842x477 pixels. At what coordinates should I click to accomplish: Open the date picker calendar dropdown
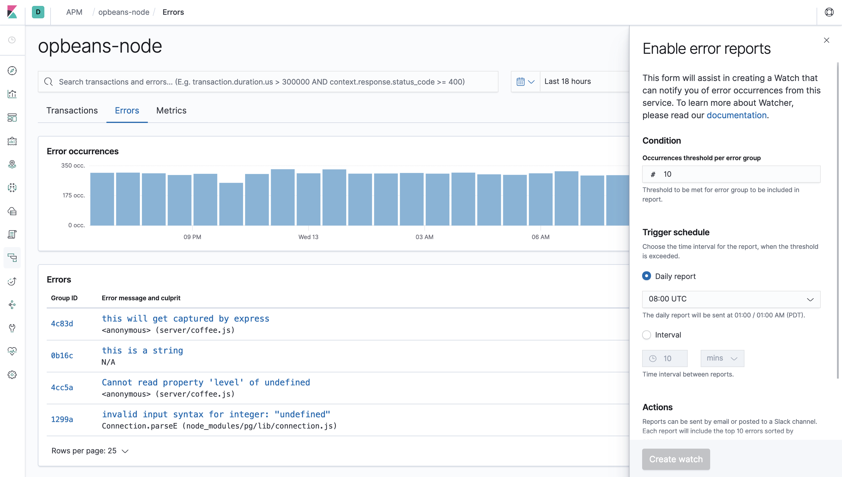tap(525, 81)
